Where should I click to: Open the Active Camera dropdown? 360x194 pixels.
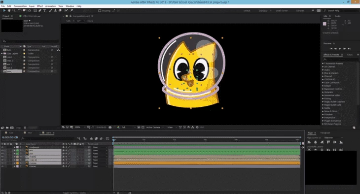click(155, 127)
